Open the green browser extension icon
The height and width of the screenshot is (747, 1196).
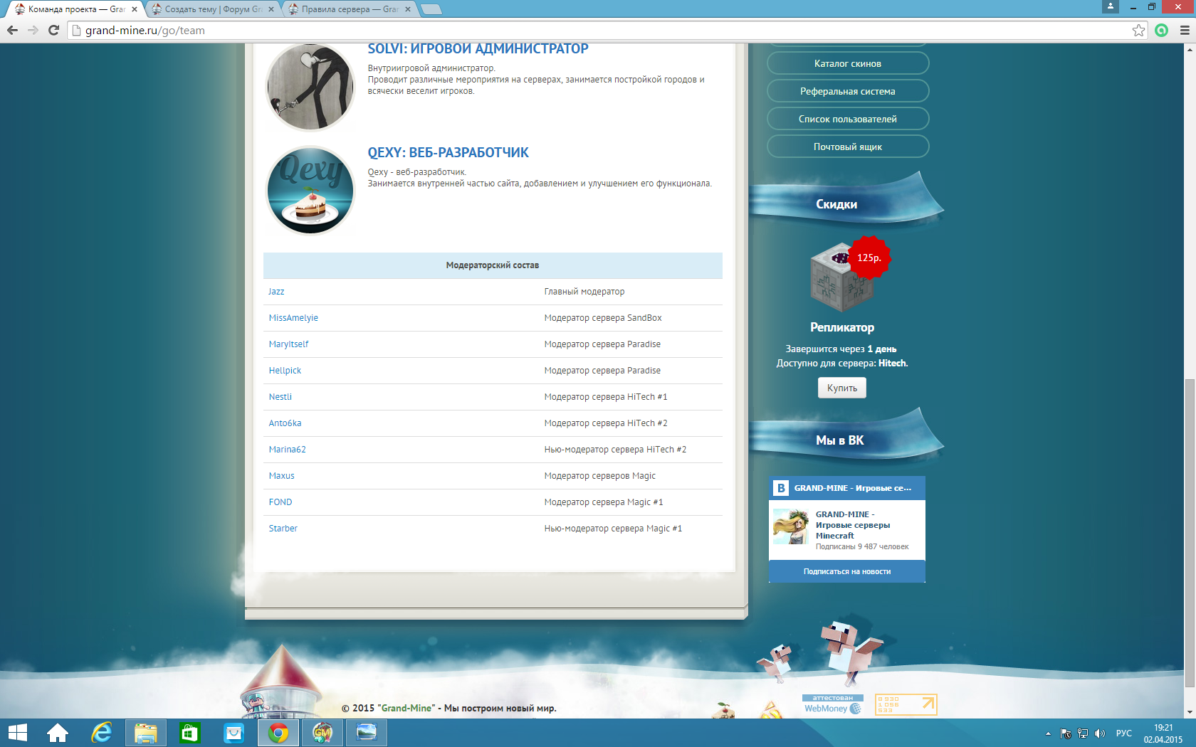pyautogui.click(x=1162, y=30)
